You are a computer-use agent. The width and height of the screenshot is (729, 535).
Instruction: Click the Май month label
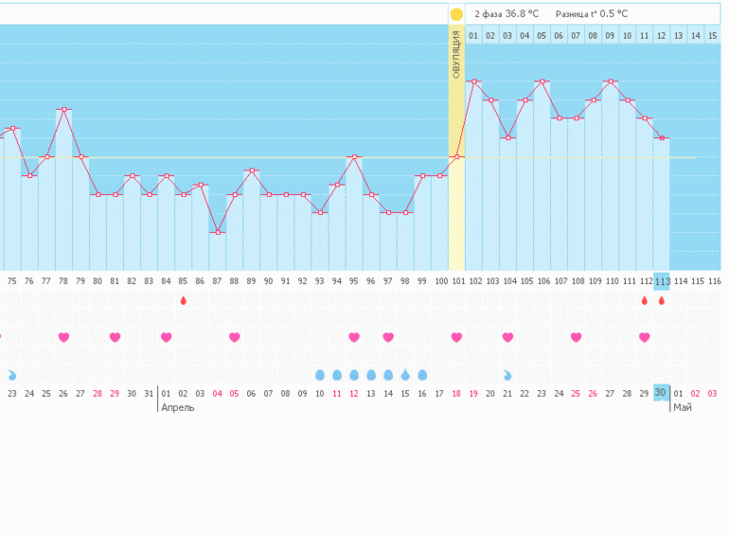click(682, 407)
